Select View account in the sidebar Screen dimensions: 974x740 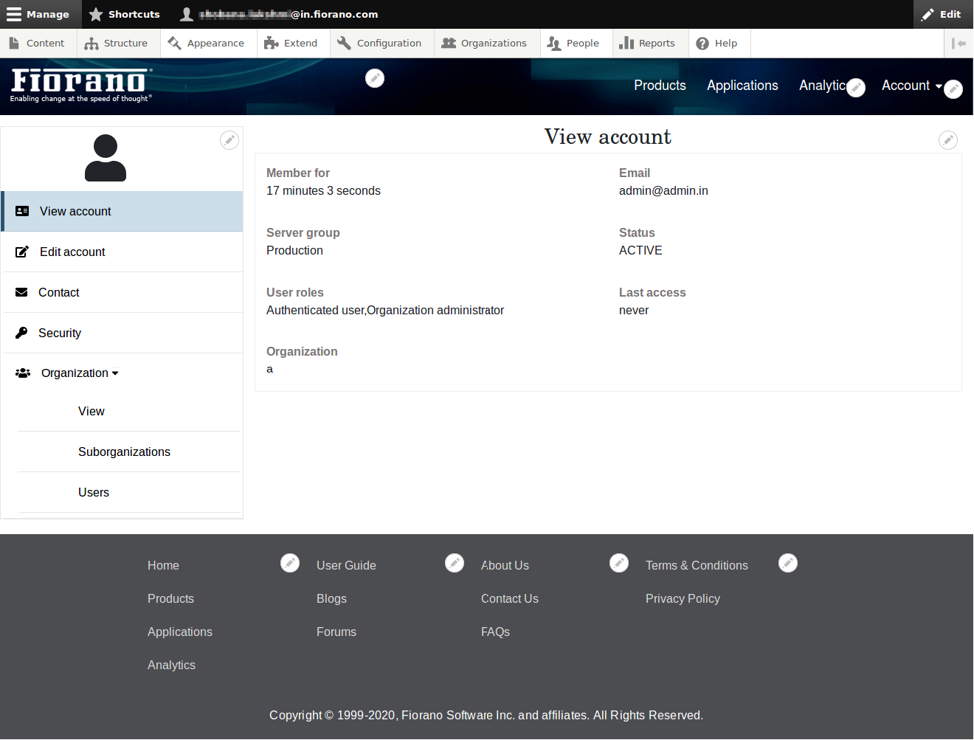(122, 212)
